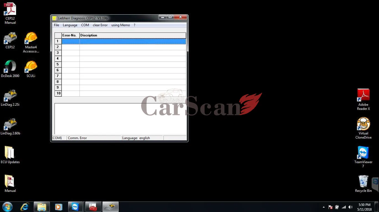This screenshot has width=379, height=212.
Task: Select the DcDesk 2000 desktop shortcut
Action: [x=10, y=69]
